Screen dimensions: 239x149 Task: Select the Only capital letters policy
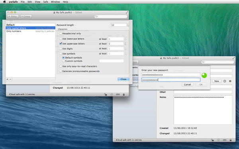click(x=31, y=28)
